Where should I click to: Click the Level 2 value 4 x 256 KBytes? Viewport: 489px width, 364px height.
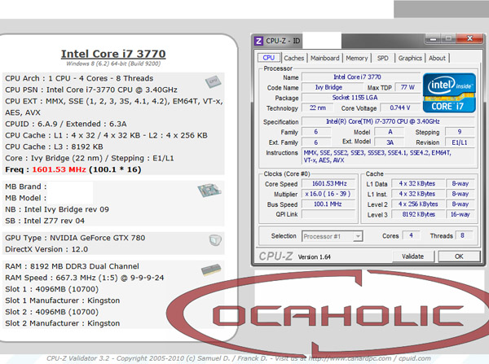(x=417, y=204)
